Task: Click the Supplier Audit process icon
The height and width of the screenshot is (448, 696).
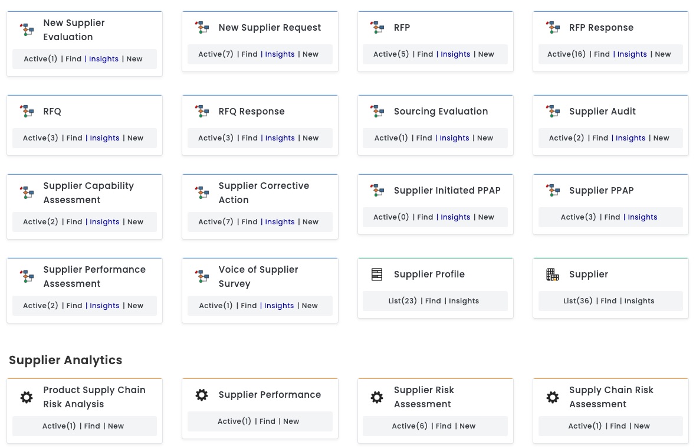Action: 553,111
